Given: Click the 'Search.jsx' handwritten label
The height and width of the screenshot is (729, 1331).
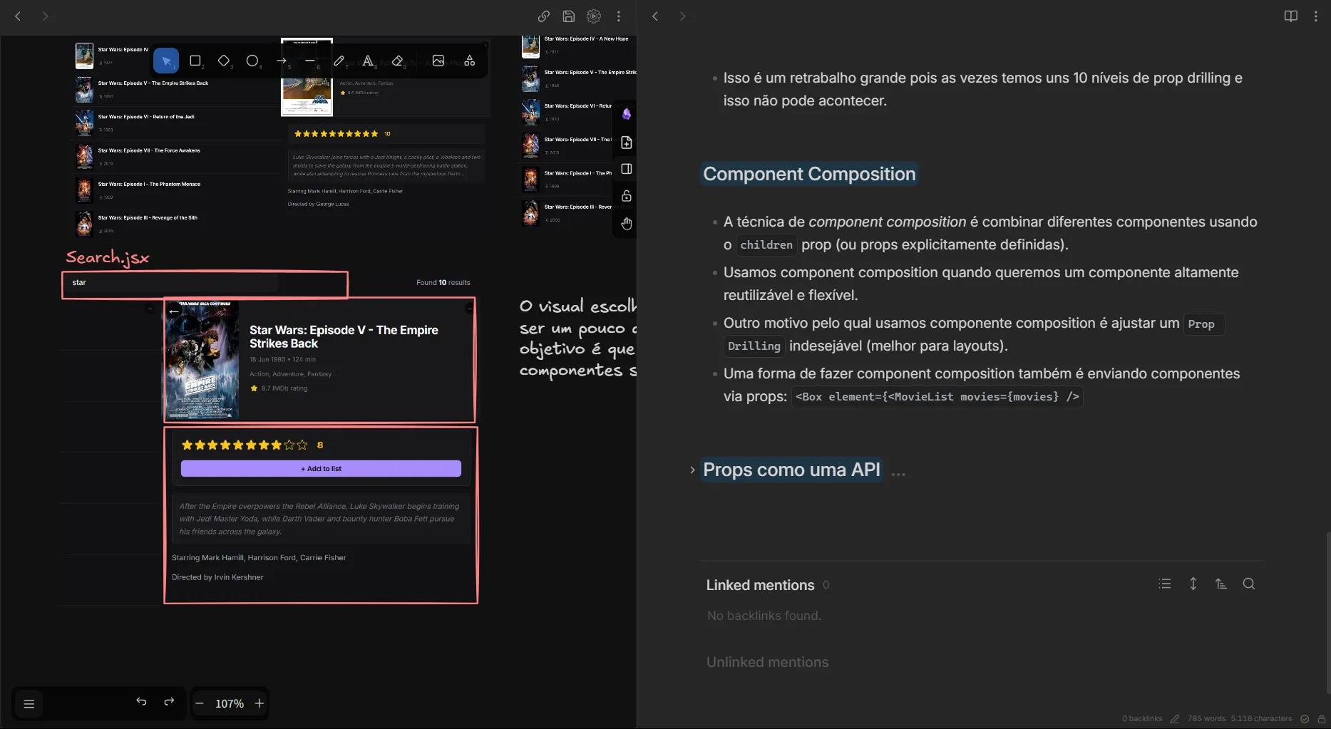Looking at the screenshot, I should pos(108,257).
